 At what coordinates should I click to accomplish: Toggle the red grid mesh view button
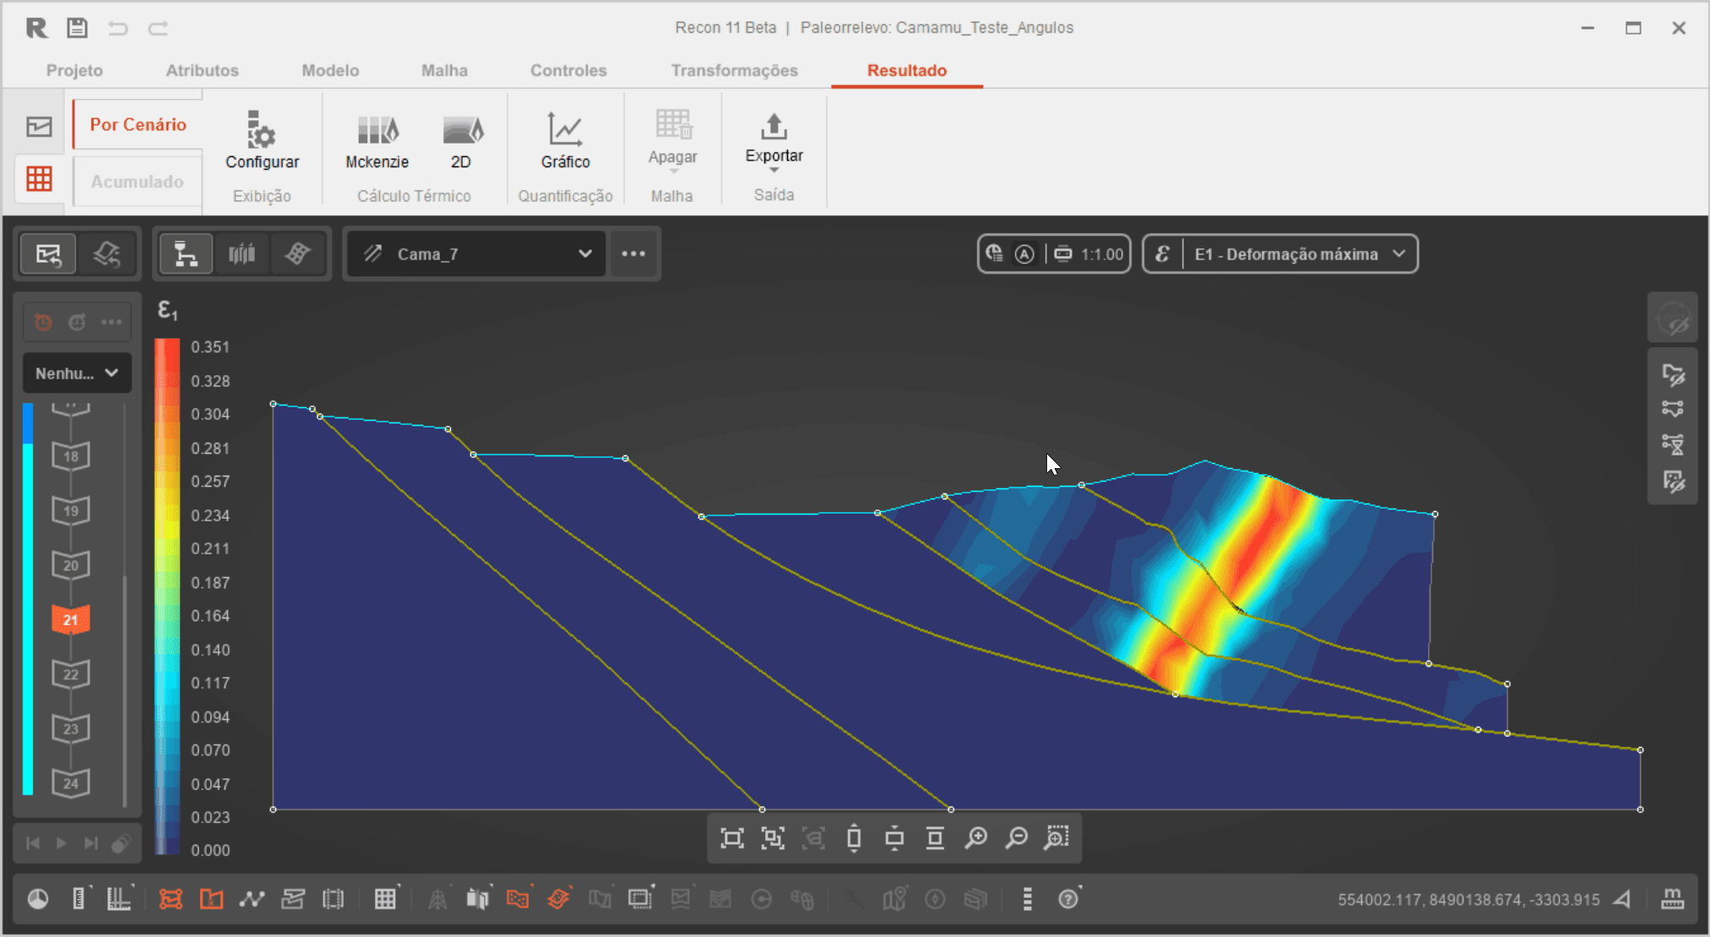pos(39,179)
